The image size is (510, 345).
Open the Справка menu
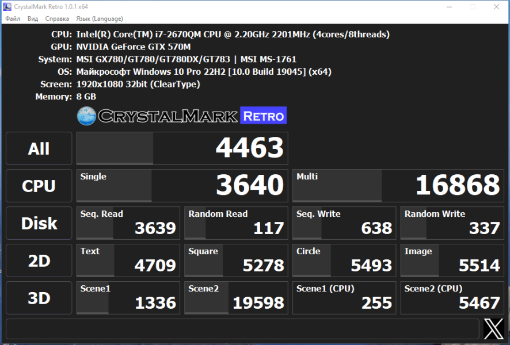tap(57, 18)
